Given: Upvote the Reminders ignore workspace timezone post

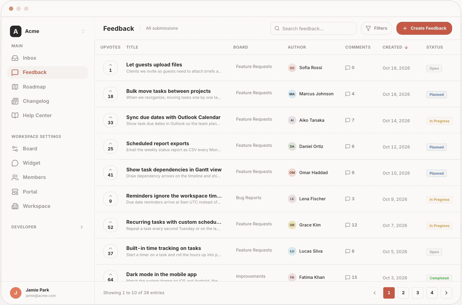Looking at the screenshot, I should click(x=110, y=199).
